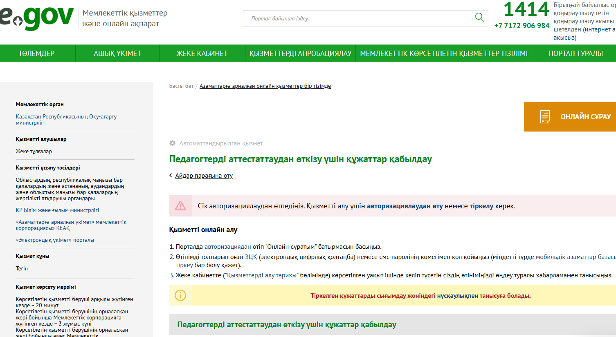Click ЭЦҚ link in step 2
The height and width of the screenshot is (337, 616).
click(x=251, y=257)
